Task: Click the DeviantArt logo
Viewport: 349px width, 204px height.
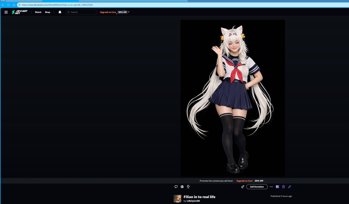Action: coord(19,12)
